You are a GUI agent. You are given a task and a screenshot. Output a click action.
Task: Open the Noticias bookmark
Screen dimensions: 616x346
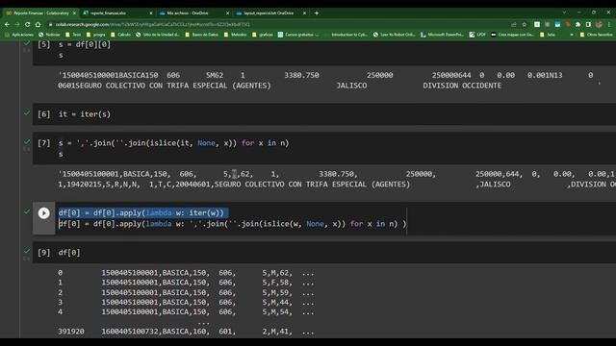pos(49,35)
